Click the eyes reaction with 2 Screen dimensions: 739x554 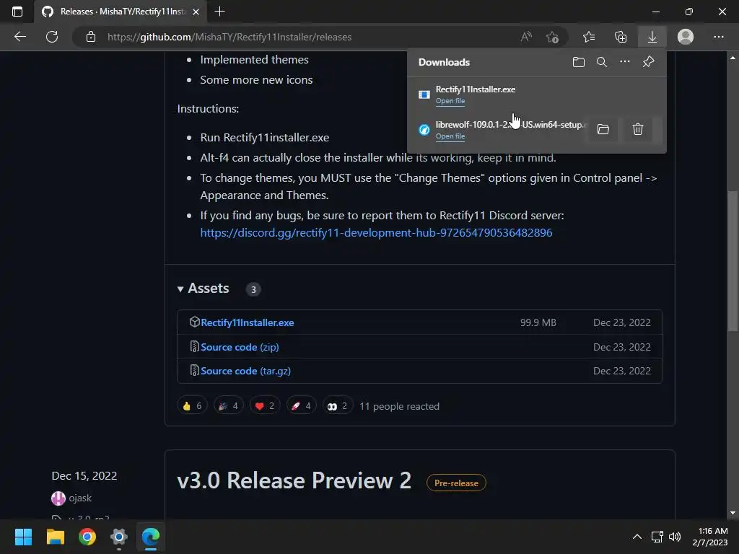[338, 406]
